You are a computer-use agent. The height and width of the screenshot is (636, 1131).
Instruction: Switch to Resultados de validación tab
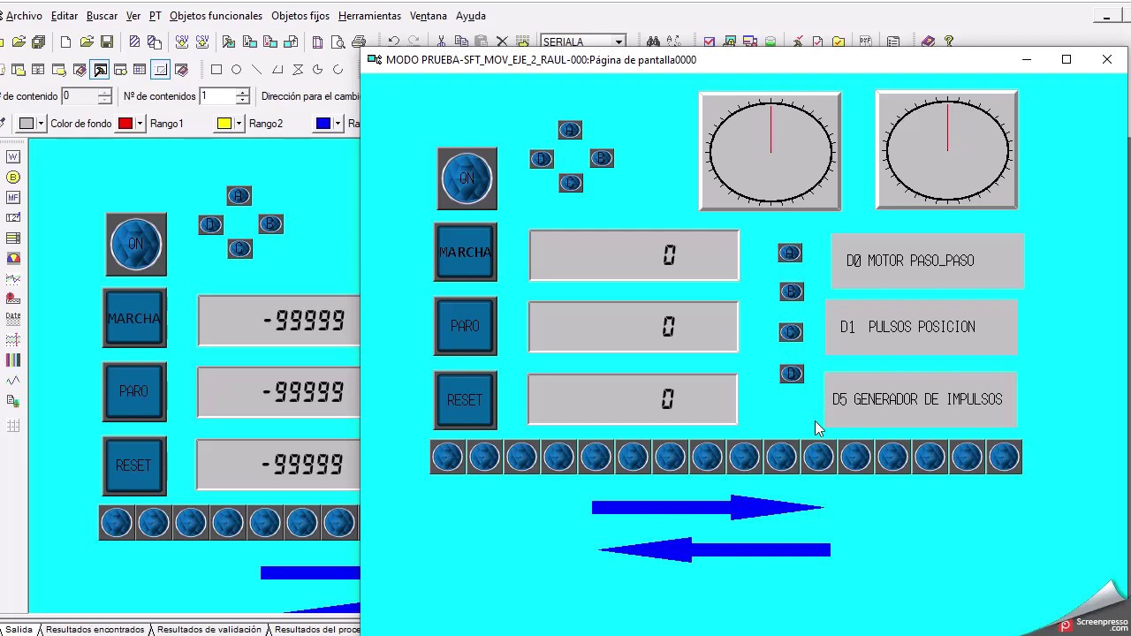click(x=209, y=630)
